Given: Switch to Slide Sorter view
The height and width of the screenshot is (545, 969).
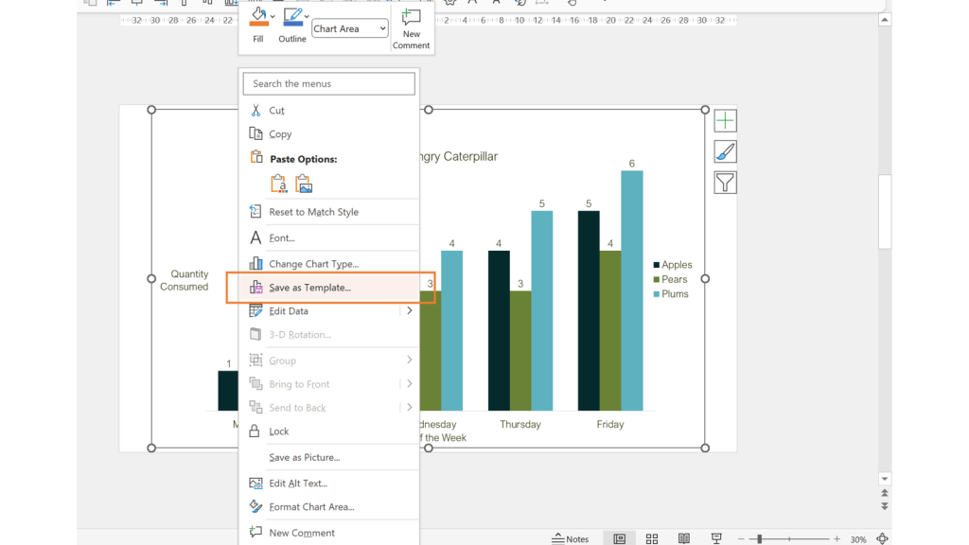Looking at the screenshot, I should (x=651, y=538).
